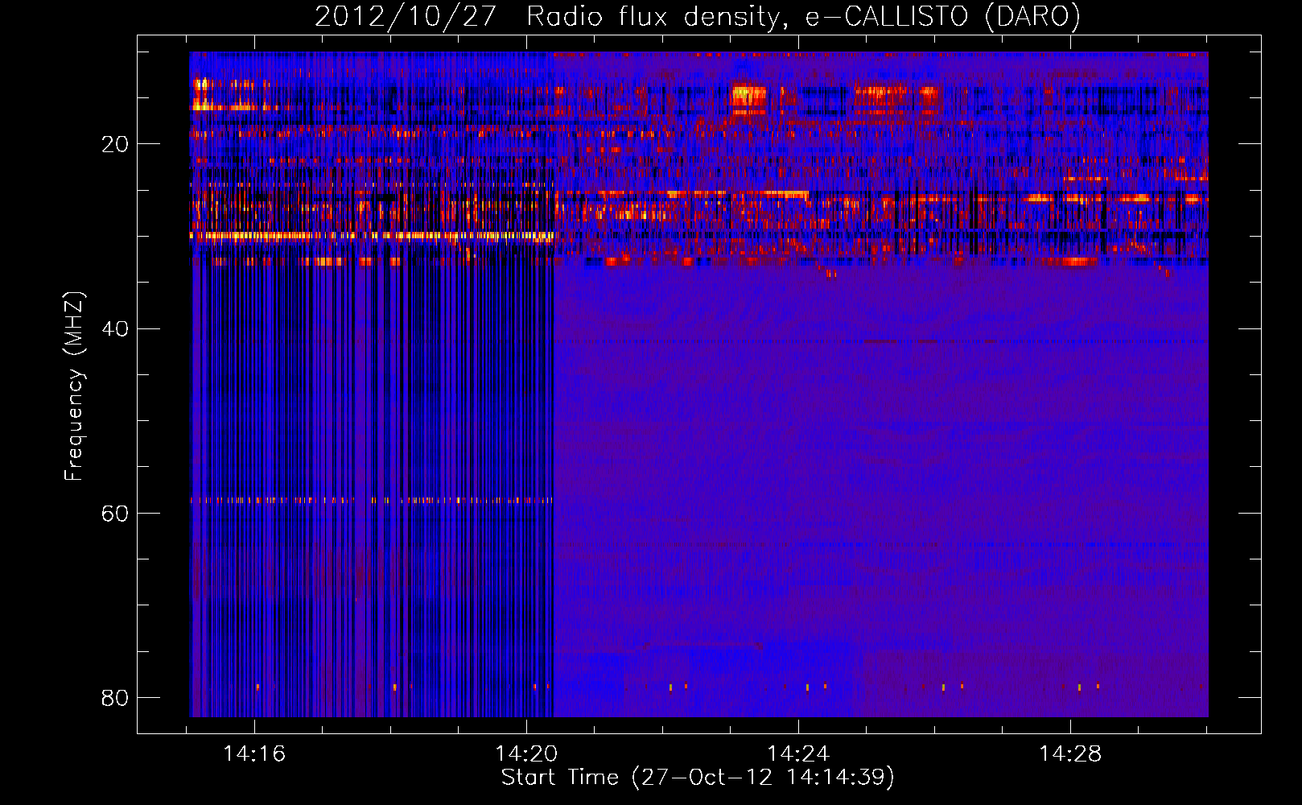1302x805 pixels.
Task: Click the '14:20' time tick label
Action: tap(527, 754)
